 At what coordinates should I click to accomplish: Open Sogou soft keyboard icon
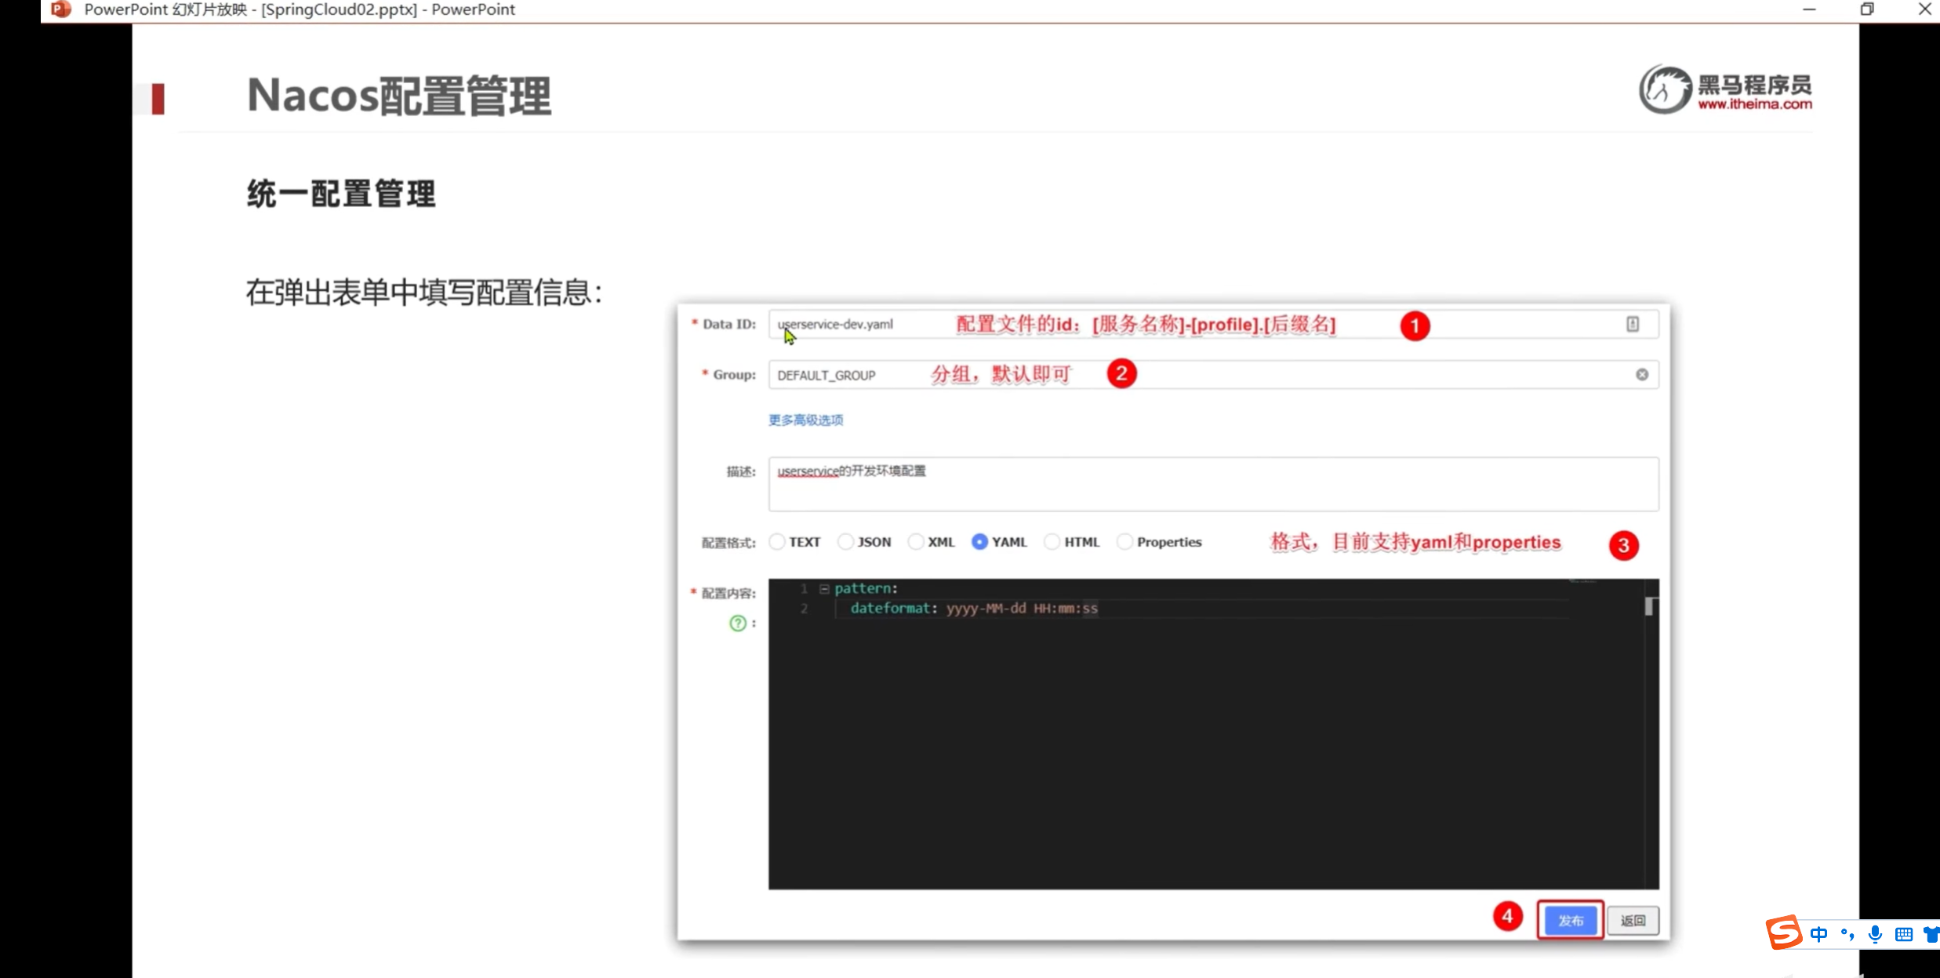tap(1903, 934)
